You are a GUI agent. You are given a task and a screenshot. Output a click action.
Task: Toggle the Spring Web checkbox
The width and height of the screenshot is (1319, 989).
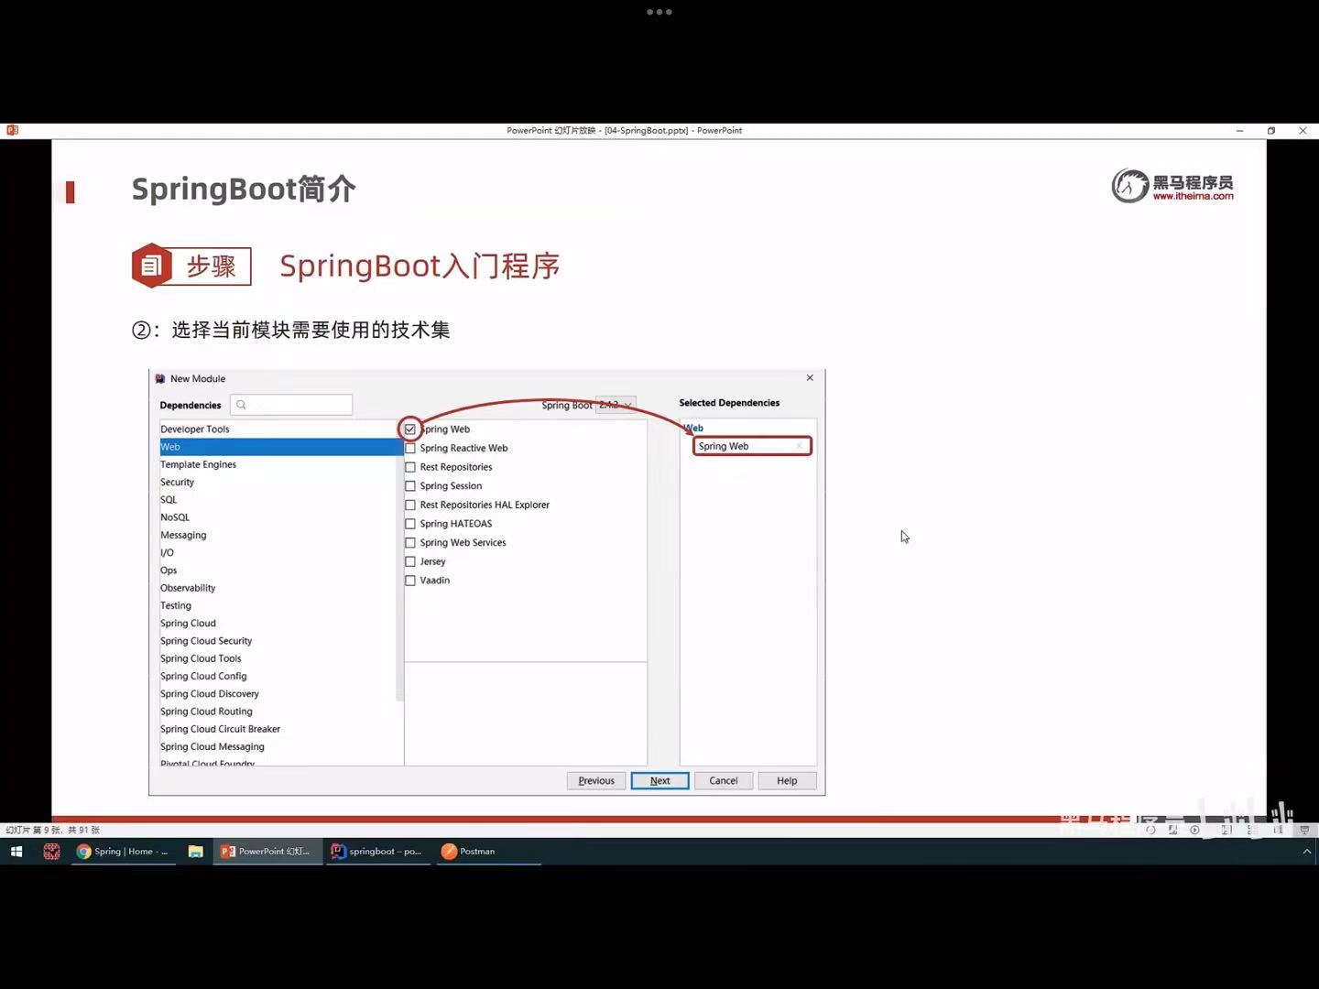point(410,429)
